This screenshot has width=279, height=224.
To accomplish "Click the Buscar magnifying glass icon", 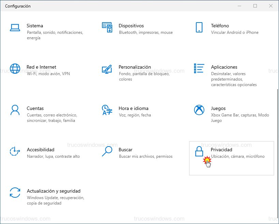I will pos(107,151).
